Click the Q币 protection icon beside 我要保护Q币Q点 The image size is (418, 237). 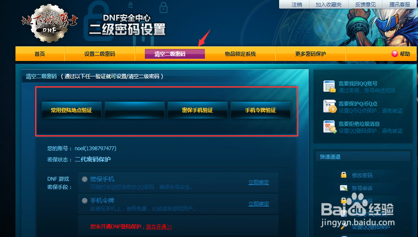330,106
